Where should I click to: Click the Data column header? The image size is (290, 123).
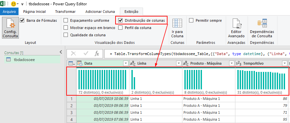[x=103, y=64]
